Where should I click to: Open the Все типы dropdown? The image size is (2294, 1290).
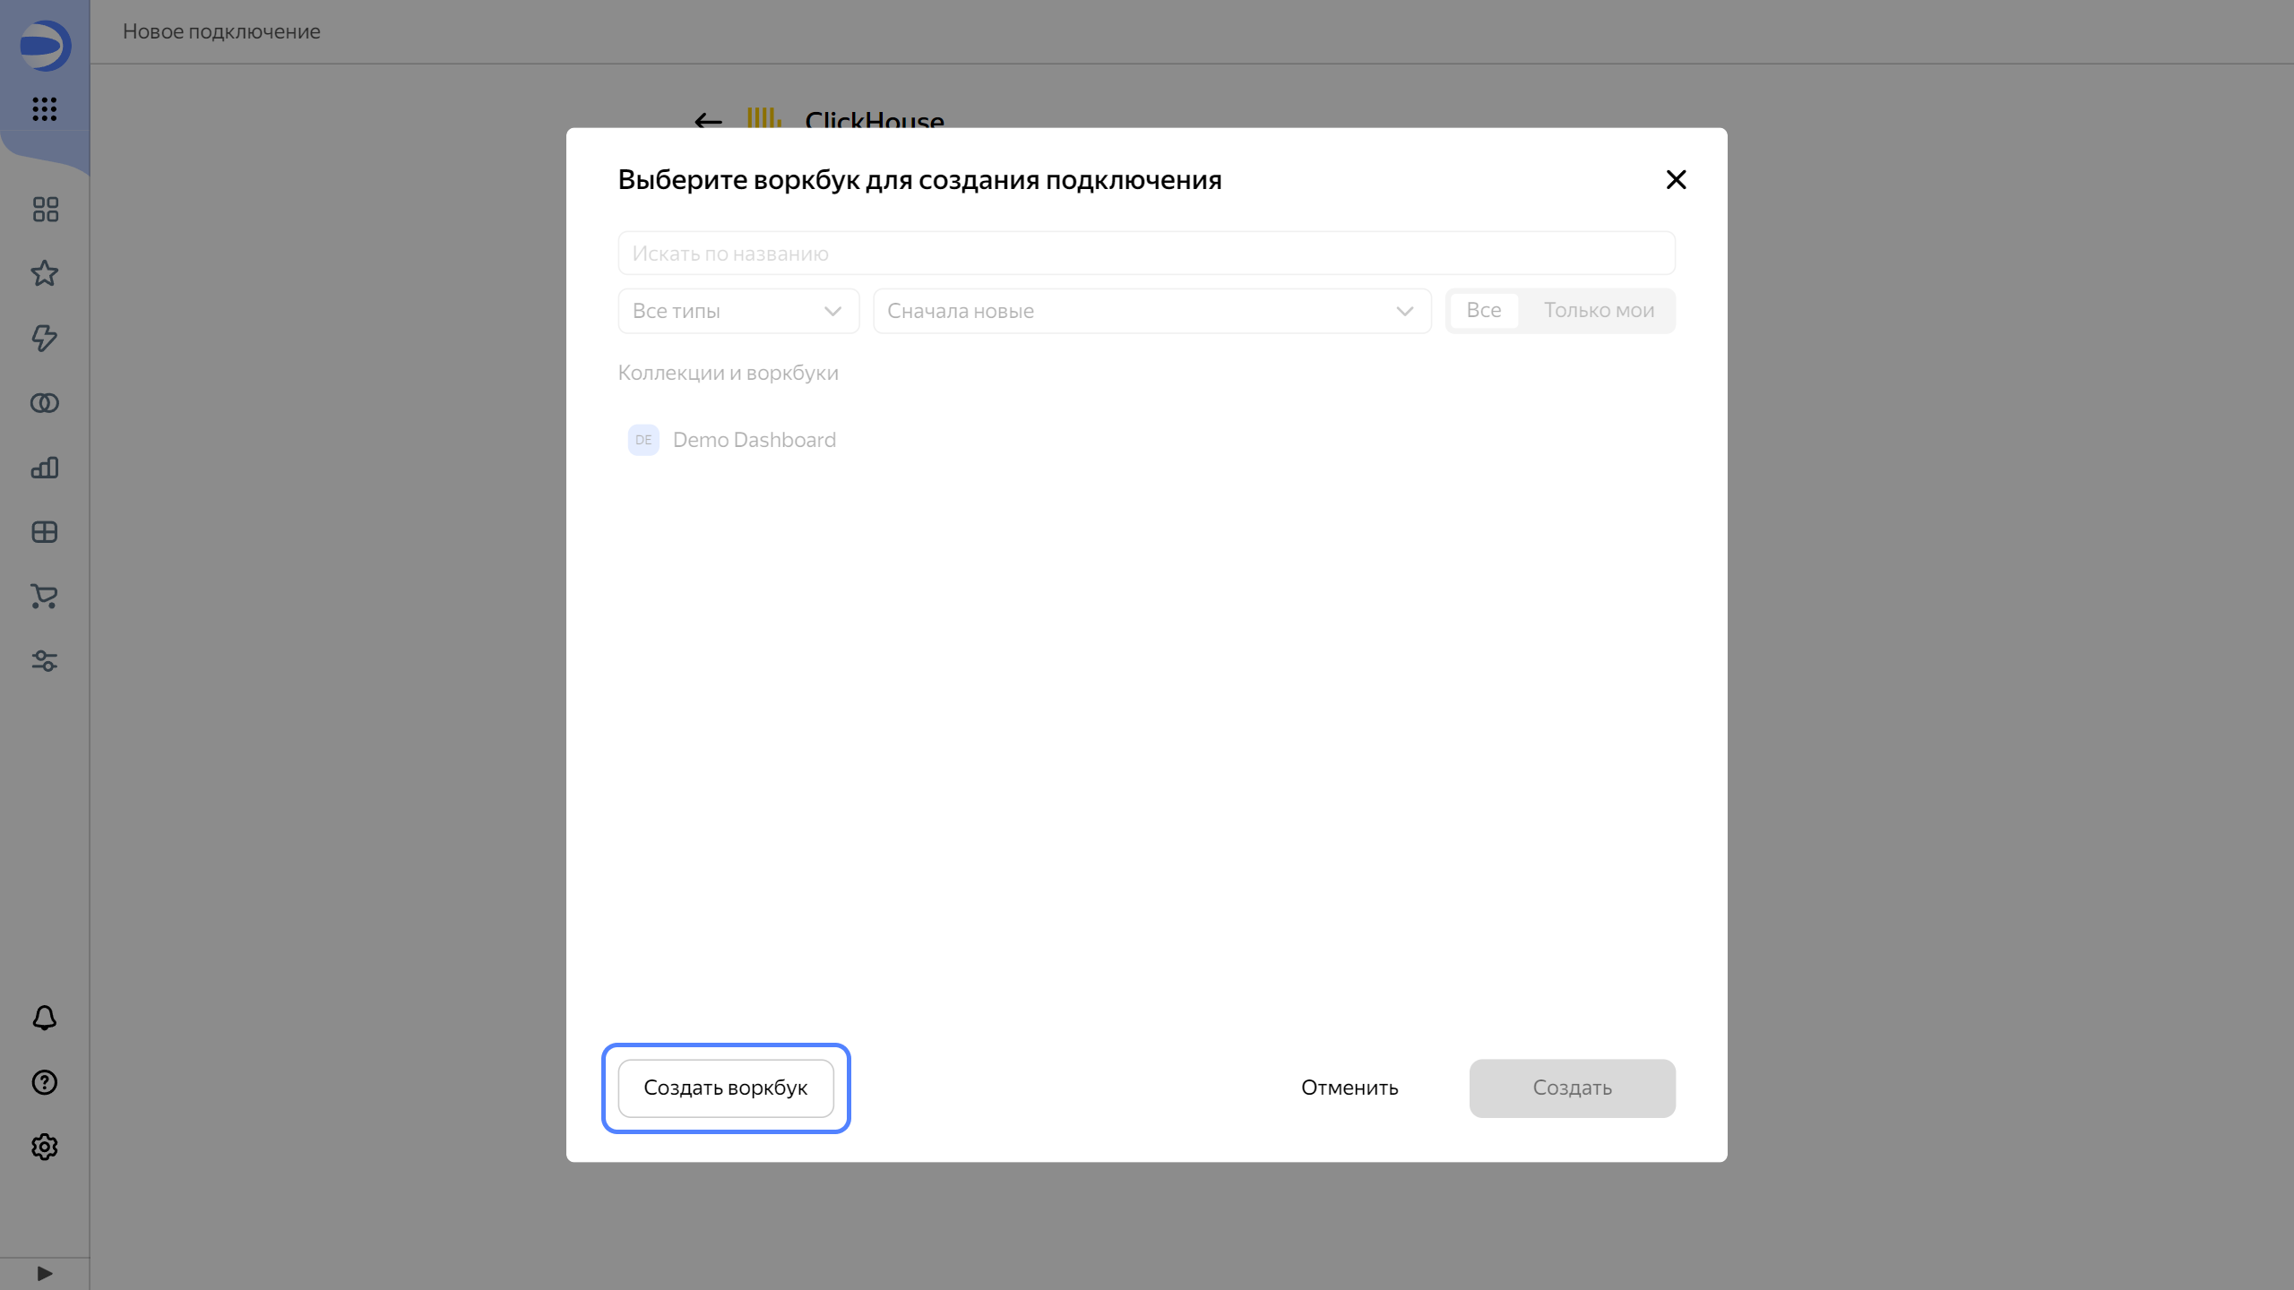coord(737,311)
